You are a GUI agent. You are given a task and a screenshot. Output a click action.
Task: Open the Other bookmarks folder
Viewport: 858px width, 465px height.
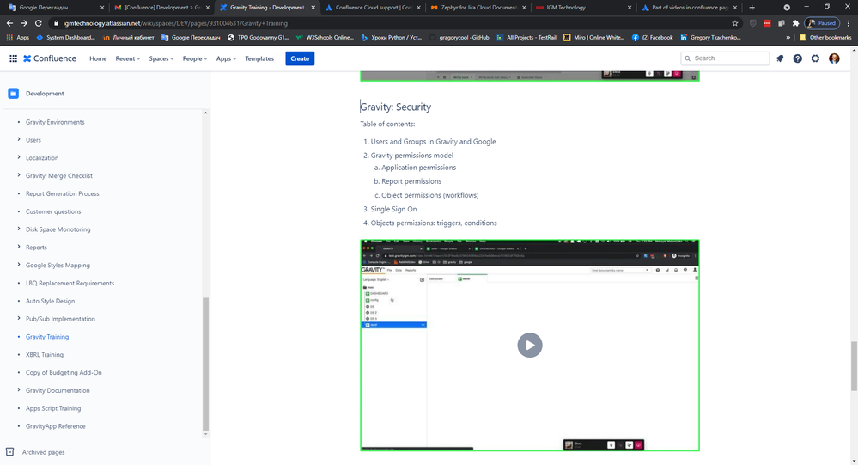click(825, 37)
